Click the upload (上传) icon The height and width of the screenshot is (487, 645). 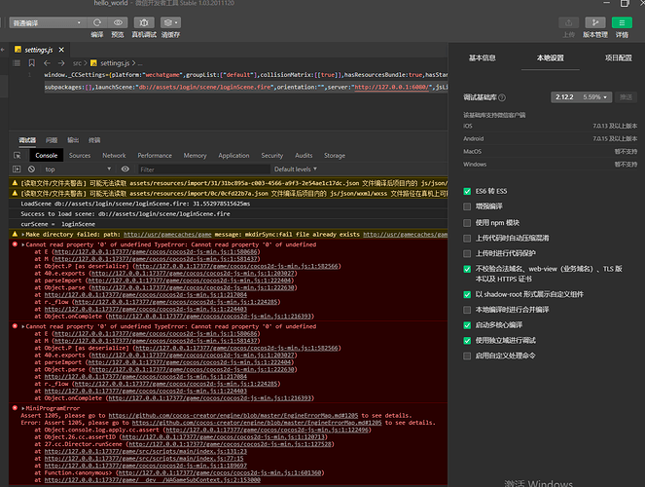(568, 22)
